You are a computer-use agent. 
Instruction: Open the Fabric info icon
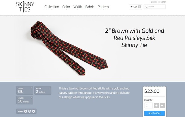click(x=32, y=88)
